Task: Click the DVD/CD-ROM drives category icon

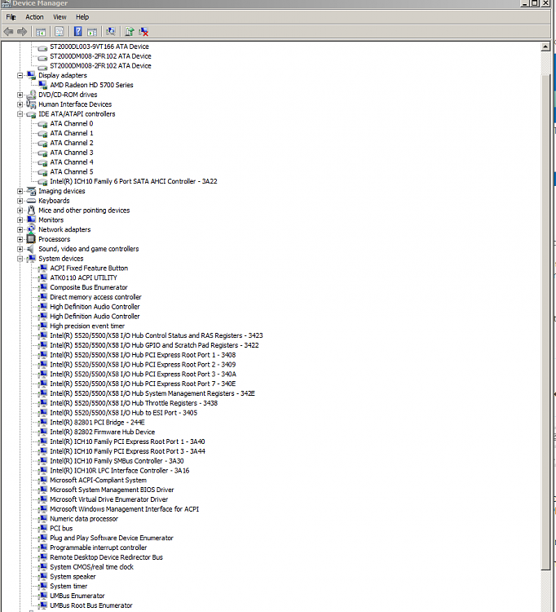Action: click(31, 95)
